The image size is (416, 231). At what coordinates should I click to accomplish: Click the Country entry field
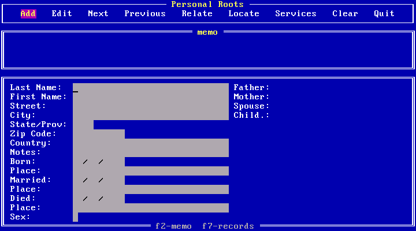coord(151,143)
